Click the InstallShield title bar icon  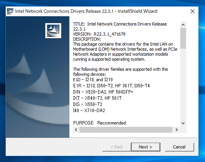click(x=10, y=11)
